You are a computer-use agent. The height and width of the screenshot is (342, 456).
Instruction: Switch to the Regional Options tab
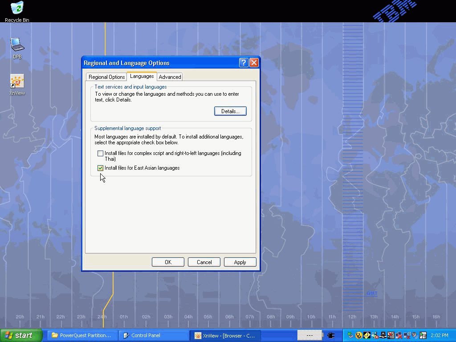[106, 77]
